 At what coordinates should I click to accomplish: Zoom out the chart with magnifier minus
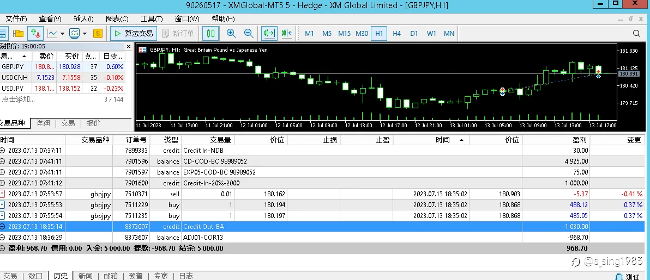[249, 34]
